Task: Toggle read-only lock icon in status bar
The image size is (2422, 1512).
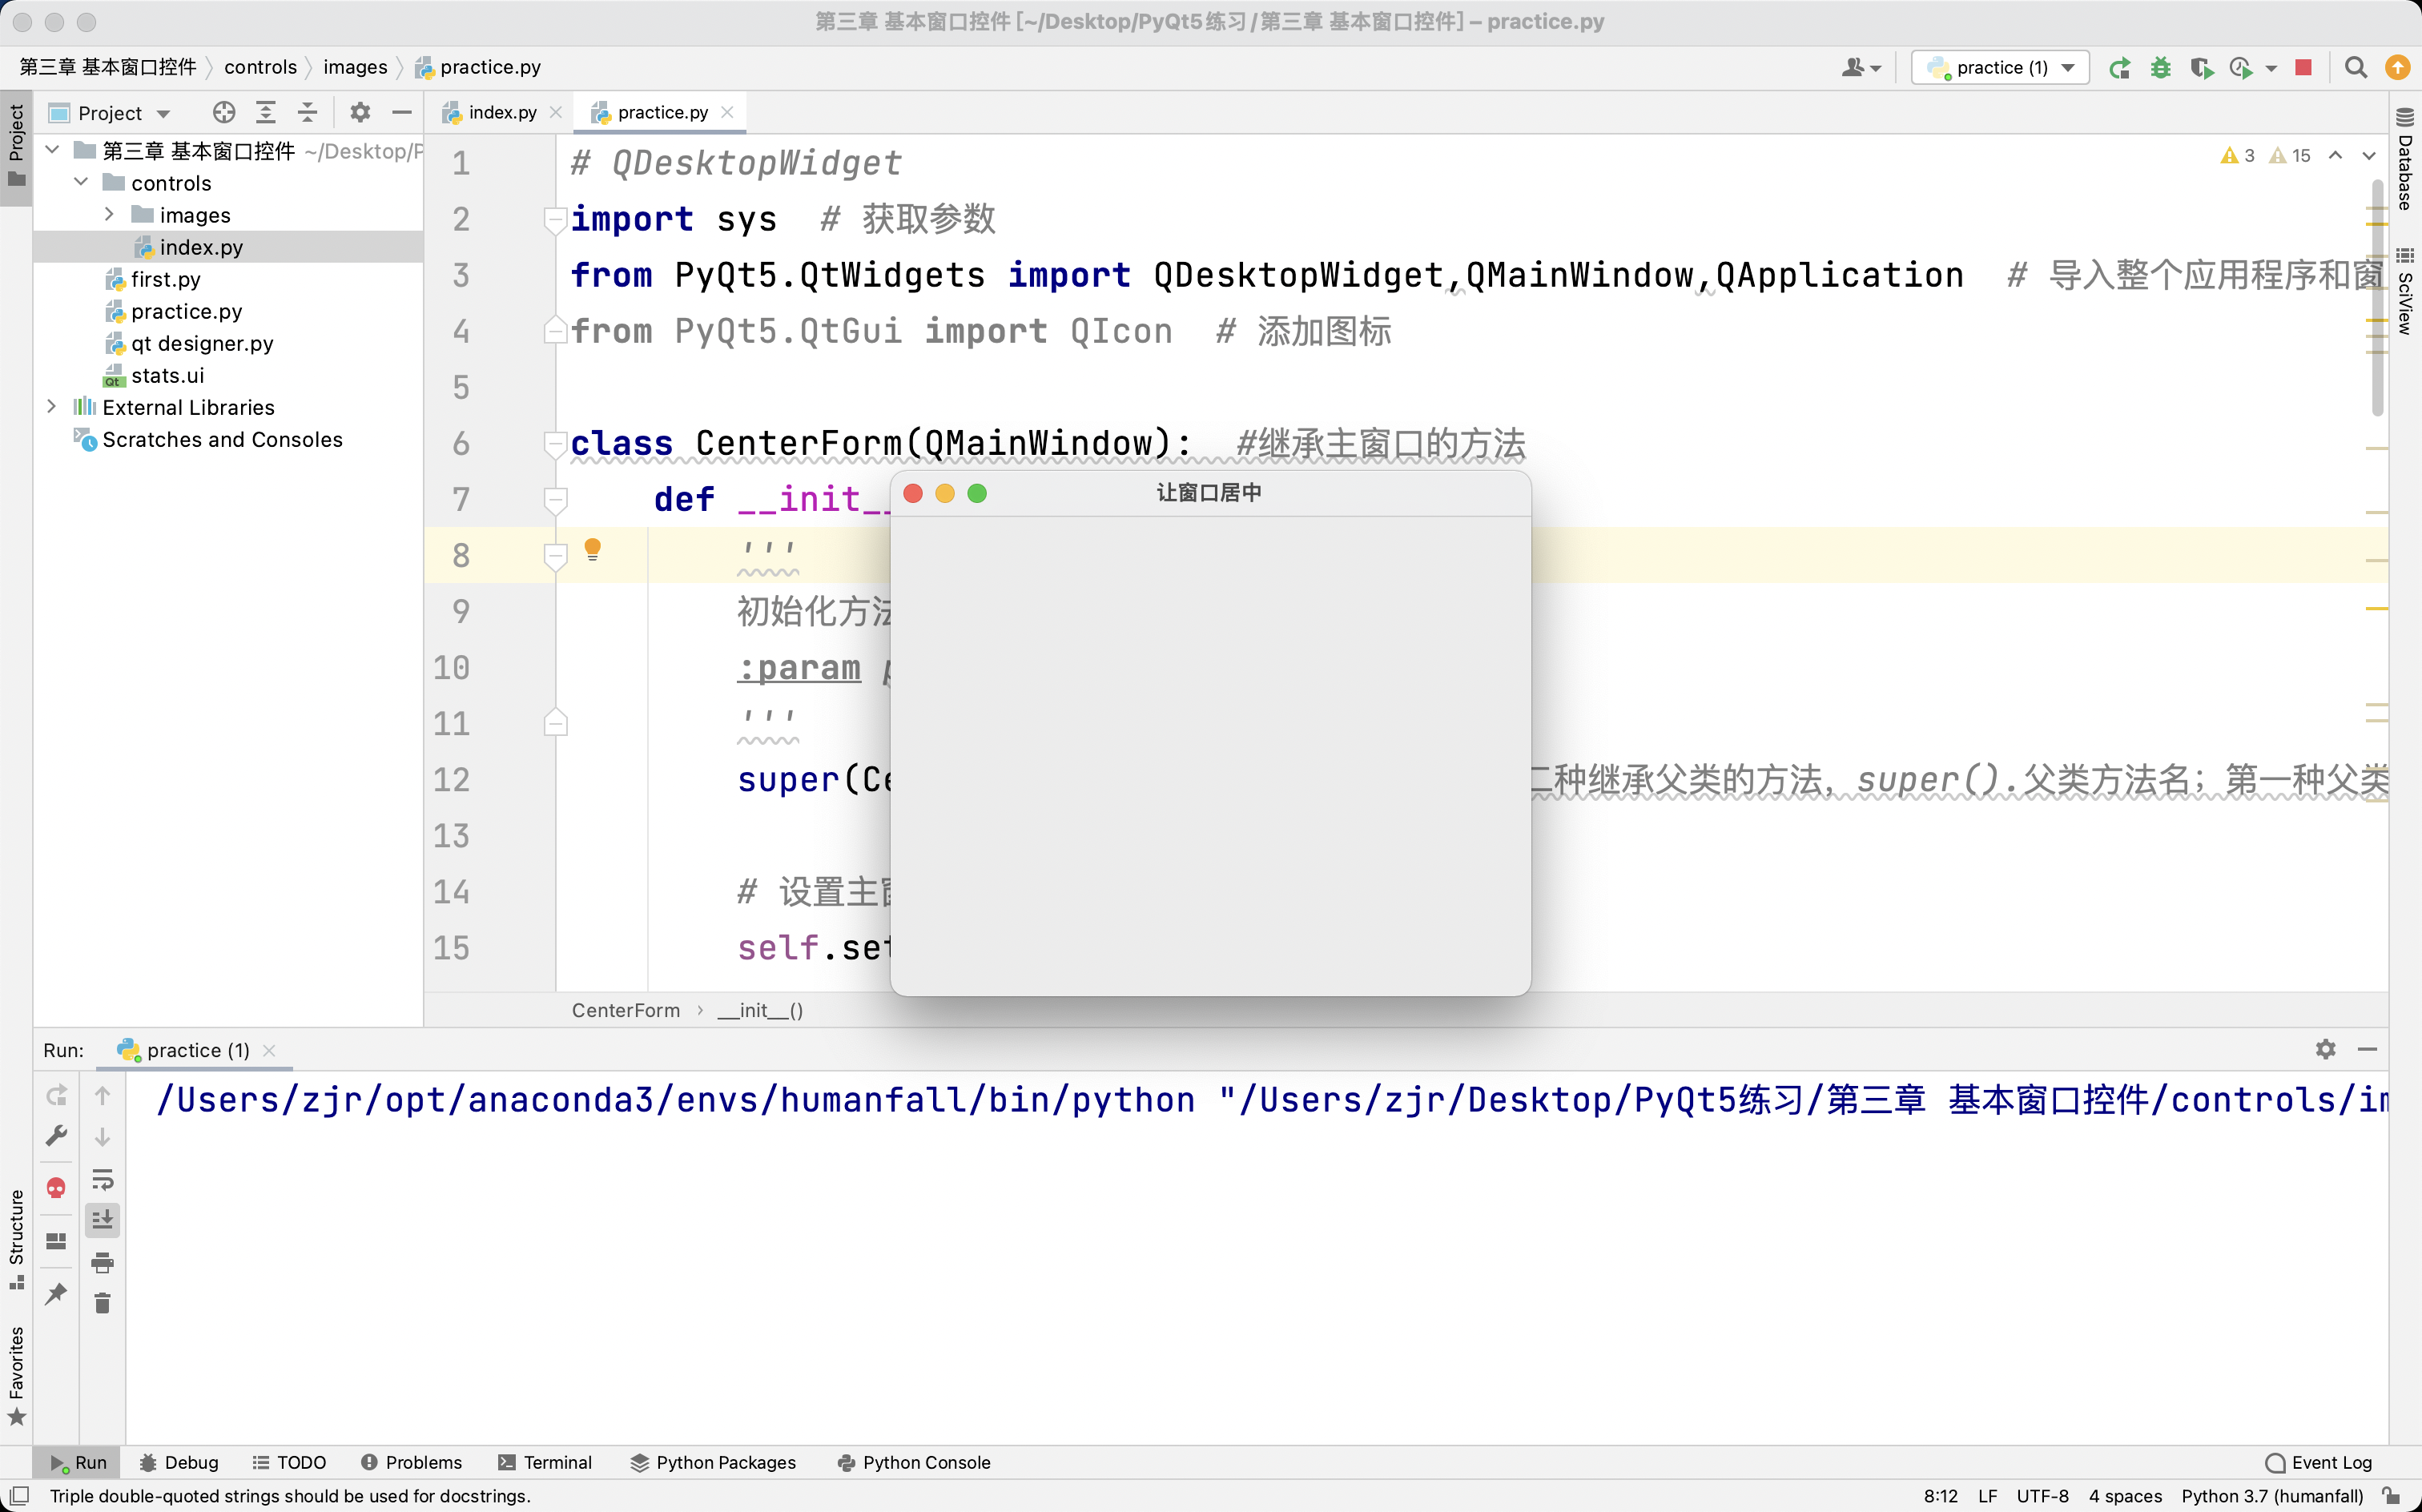Action: 2391,1496
